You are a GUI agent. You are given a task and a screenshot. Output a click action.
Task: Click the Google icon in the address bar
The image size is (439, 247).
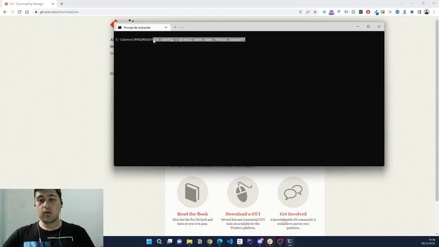(x=300, y=12)
